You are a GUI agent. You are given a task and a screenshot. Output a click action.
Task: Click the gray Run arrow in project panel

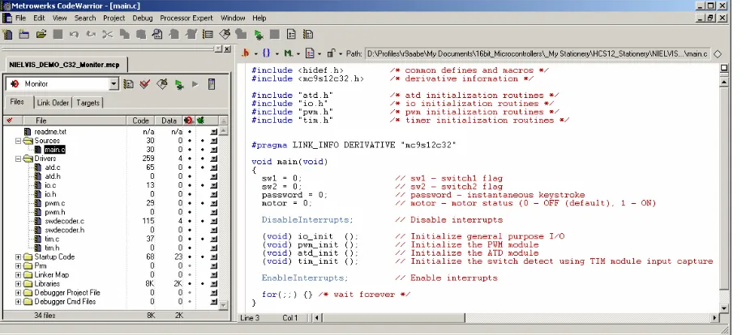[x=195, y=84]
